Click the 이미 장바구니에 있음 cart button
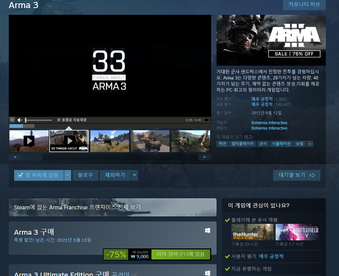Viewport: 339px width, 276px height. click(x=181, y=254)
